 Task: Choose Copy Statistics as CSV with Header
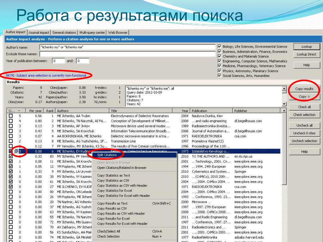pos(134,185)
